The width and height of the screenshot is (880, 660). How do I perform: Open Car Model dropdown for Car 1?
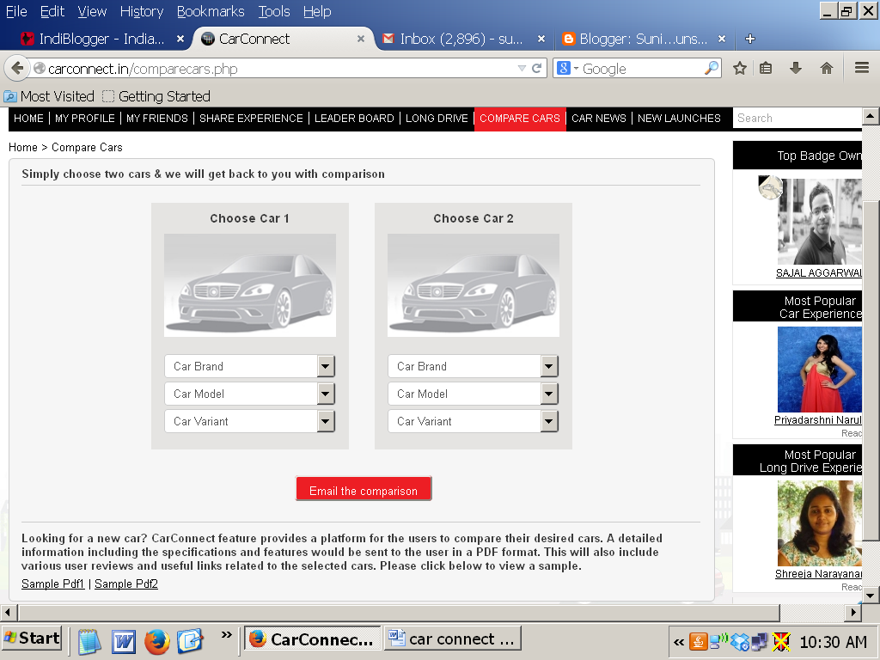tap(250, 394)
